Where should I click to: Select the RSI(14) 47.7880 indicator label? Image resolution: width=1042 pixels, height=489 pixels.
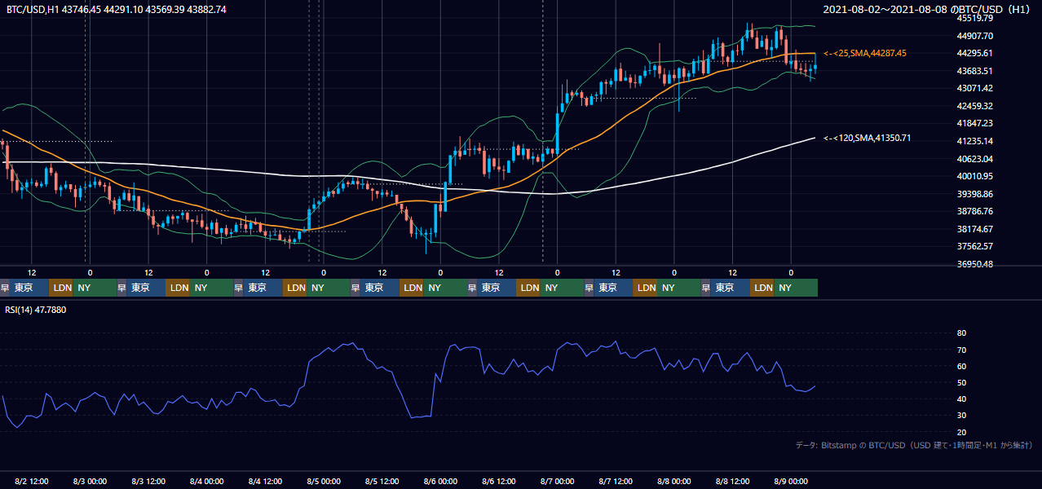point(36,309)
